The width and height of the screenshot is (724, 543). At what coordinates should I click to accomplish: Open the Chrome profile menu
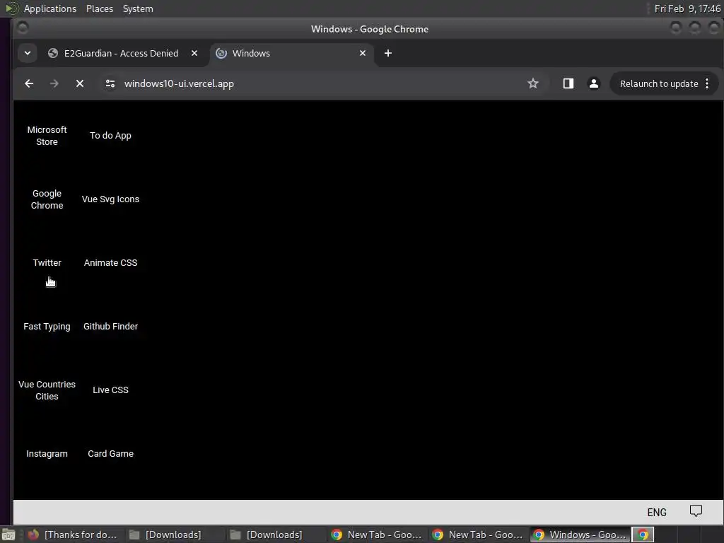[x=594, y=83]
